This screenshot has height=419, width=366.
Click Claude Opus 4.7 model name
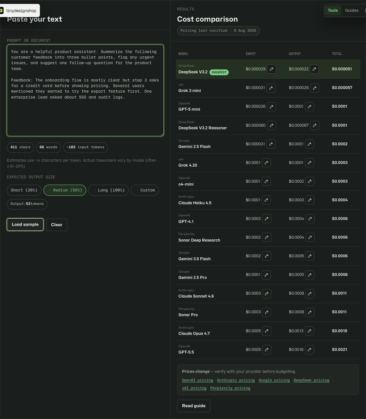[194, 334]
